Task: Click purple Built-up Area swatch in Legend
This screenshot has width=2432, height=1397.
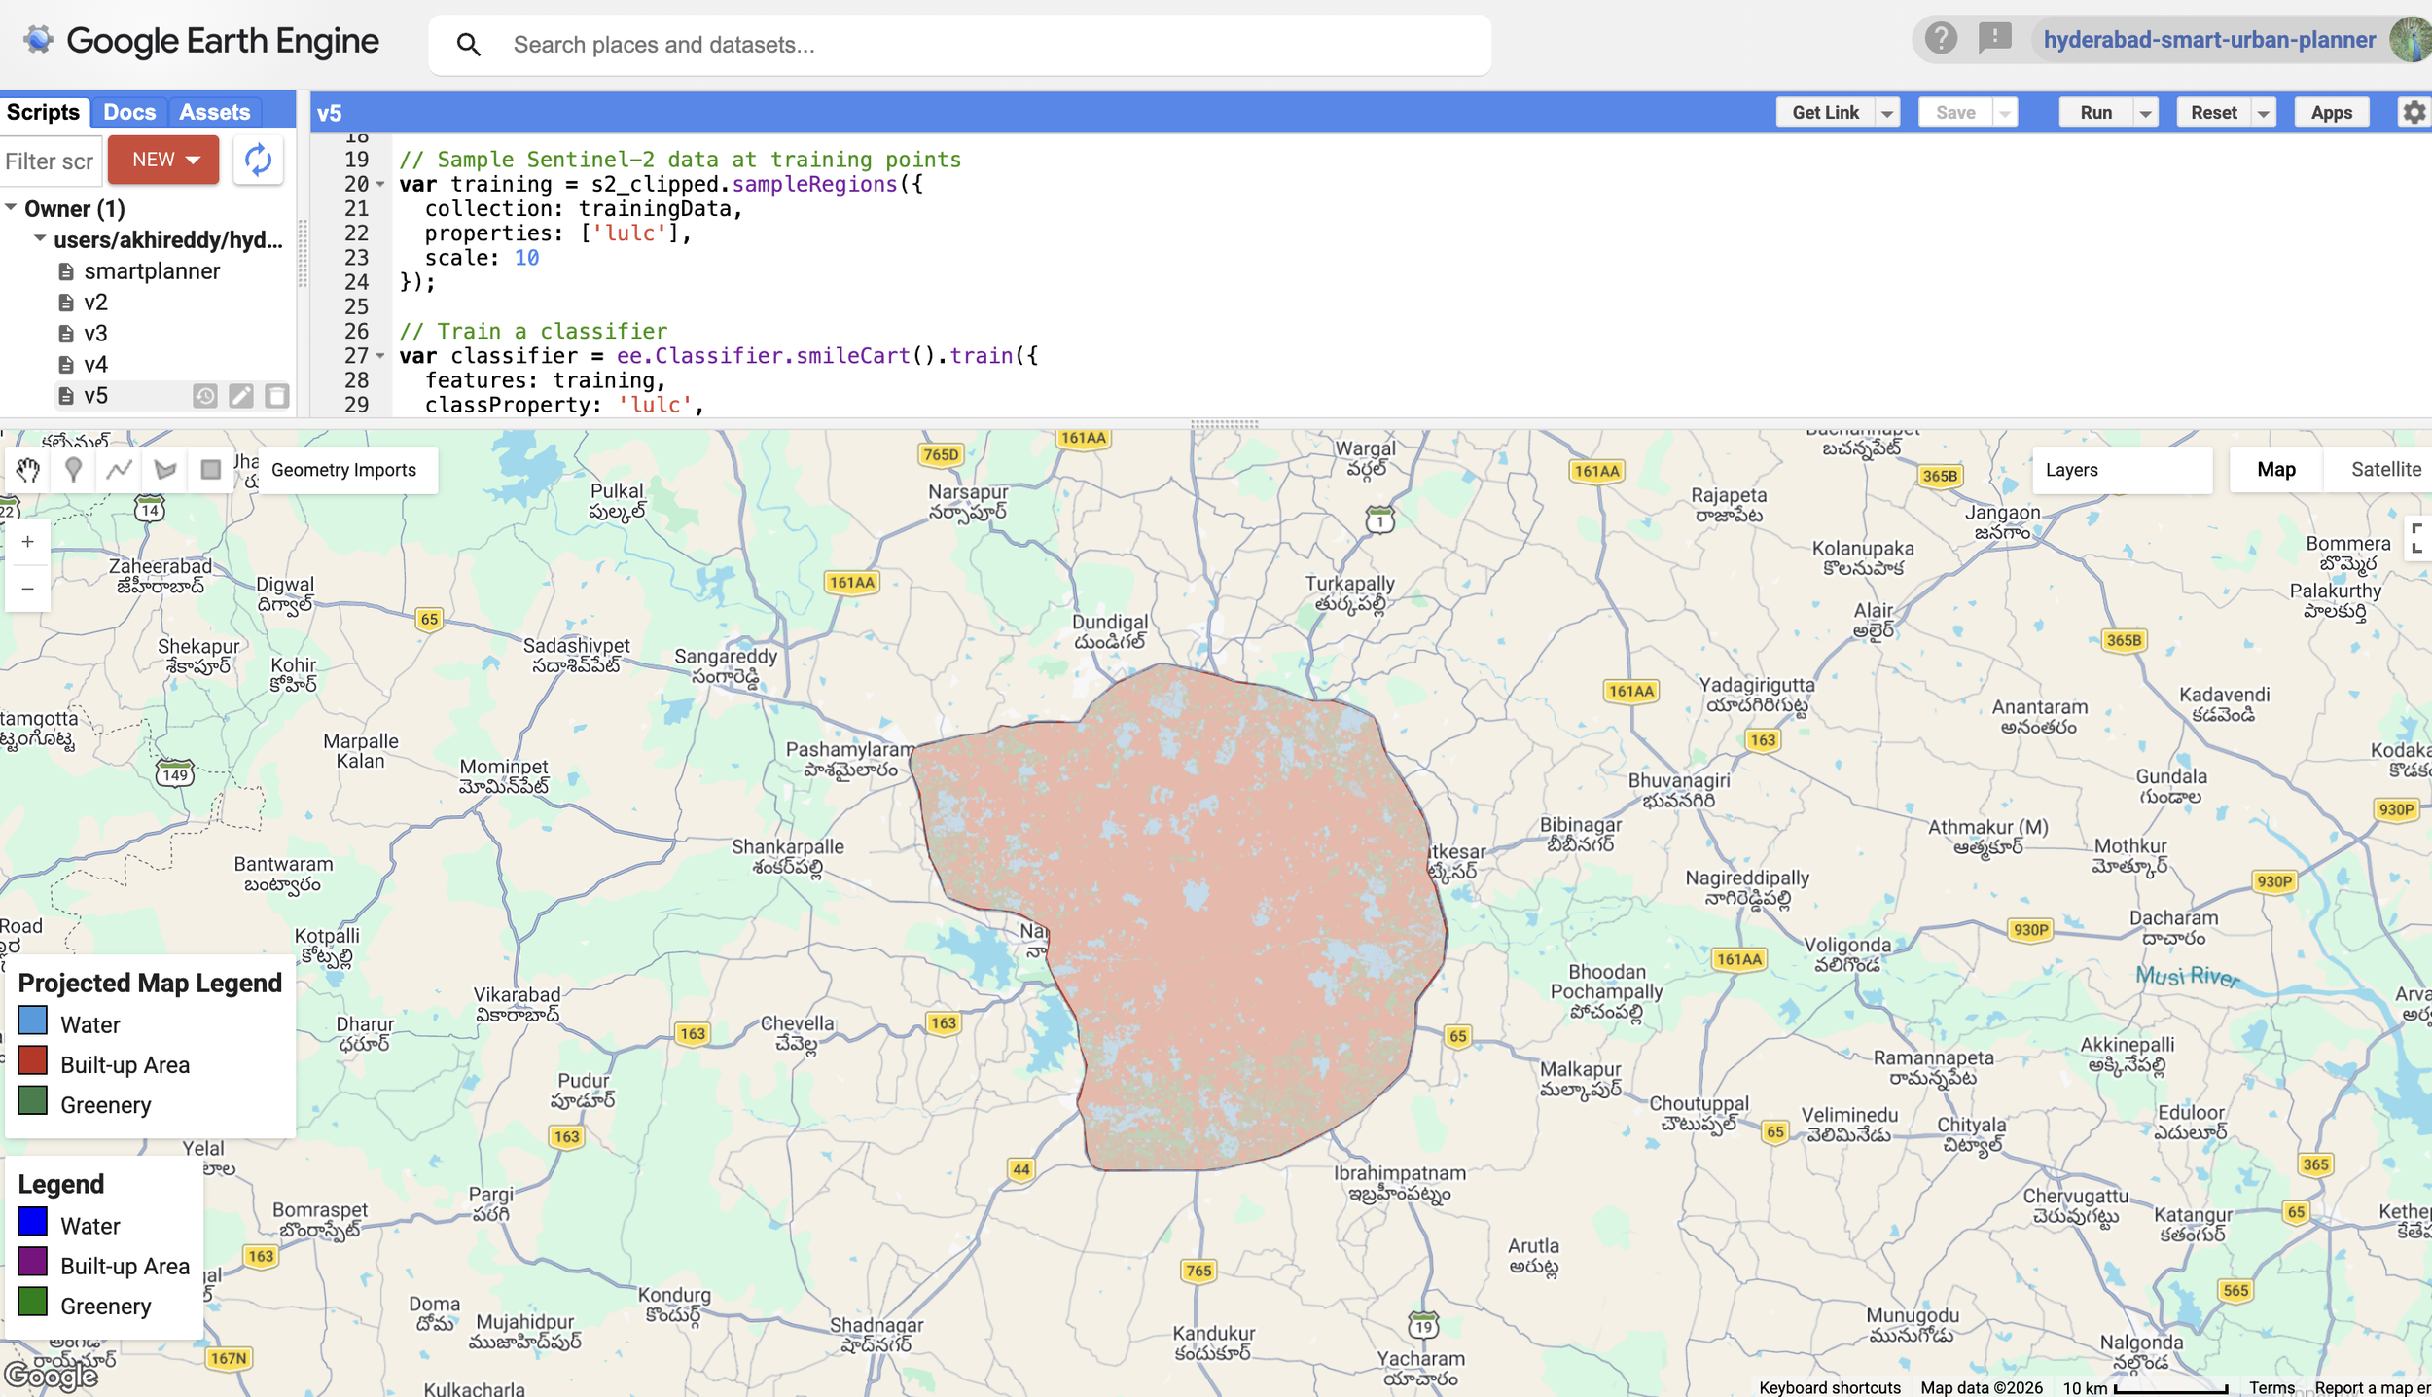Action: pyautogui.click(x=33, y=1261)
